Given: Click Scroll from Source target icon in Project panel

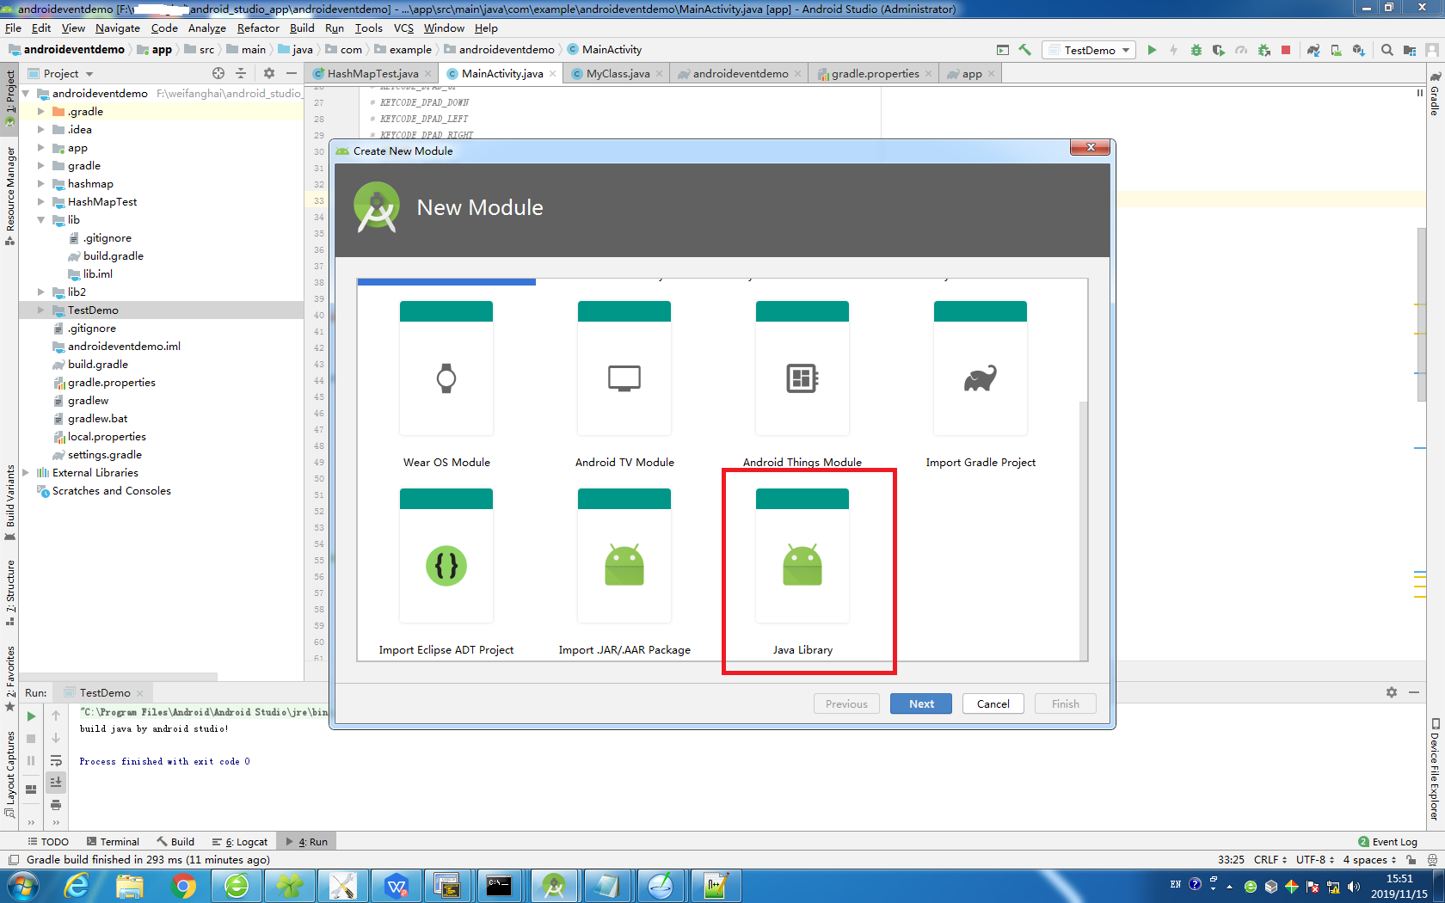Looking at the screenshot, I should [218, 73].
